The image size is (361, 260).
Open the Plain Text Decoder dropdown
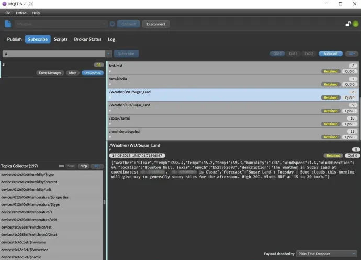(x=326, y=254)
